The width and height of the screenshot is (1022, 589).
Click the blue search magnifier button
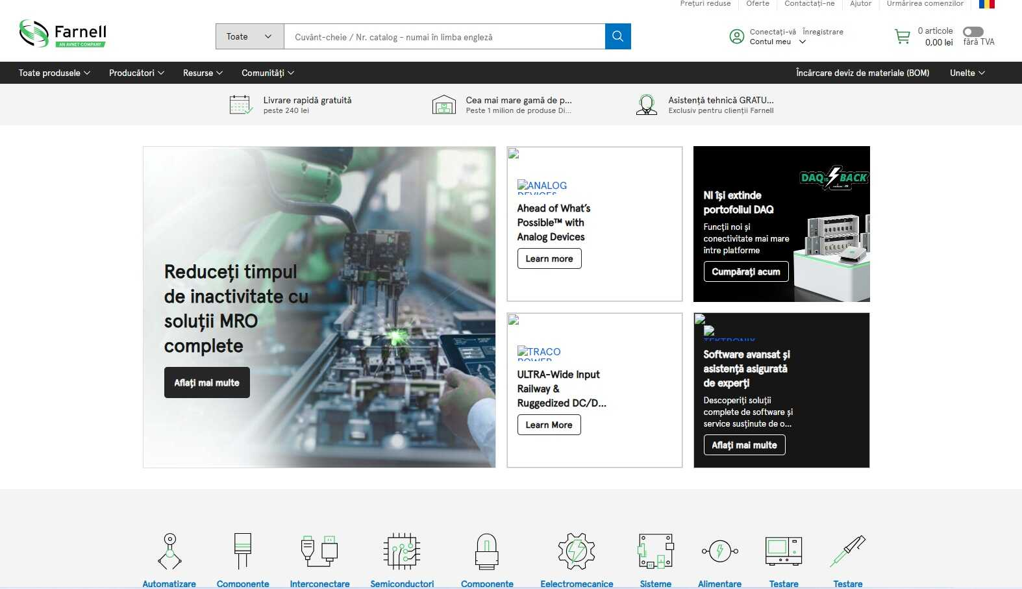tap(617, 36)
